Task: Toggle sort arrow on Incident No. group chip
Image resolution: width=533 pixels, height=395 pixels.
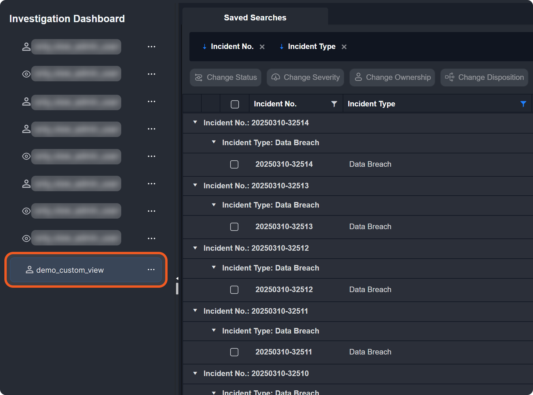Action: (x=205, y=47)
